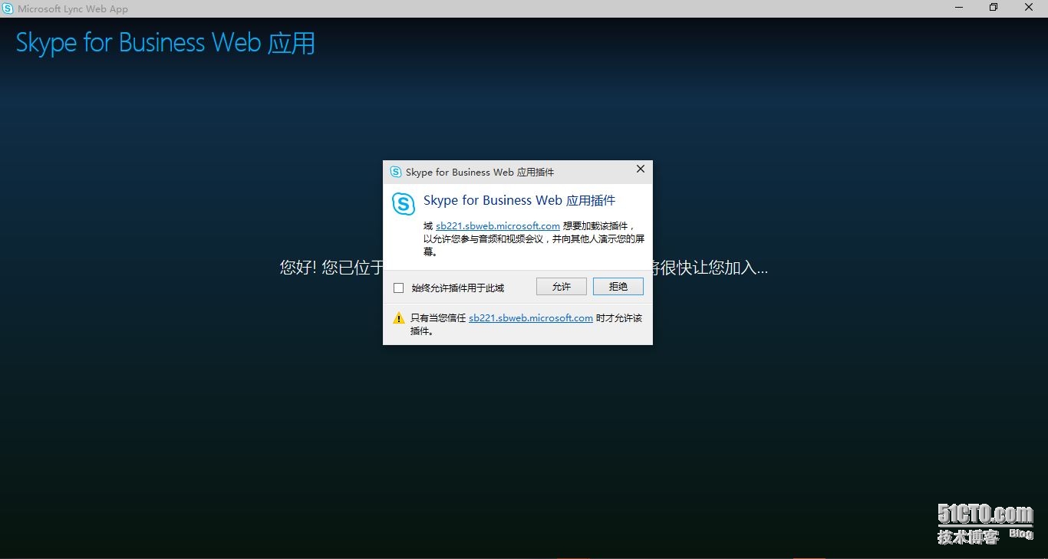The height and width of the screenshot is (559, 1048).
Task: Click the Skype for Business Web 应用 page heading
Action: coord(166,43)
